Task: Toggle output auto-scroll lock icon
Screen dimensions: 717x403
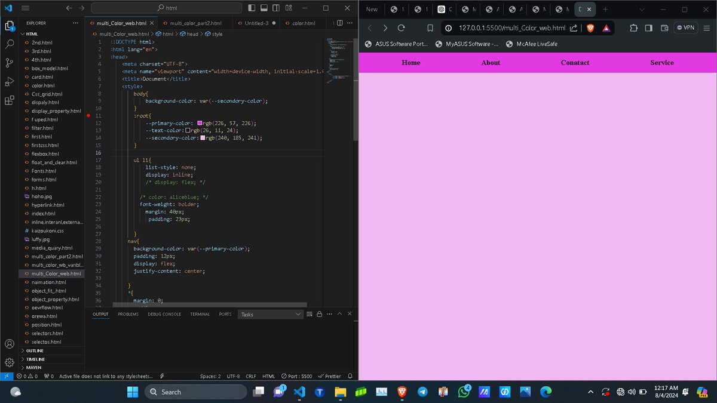Action: click(320, 314)
